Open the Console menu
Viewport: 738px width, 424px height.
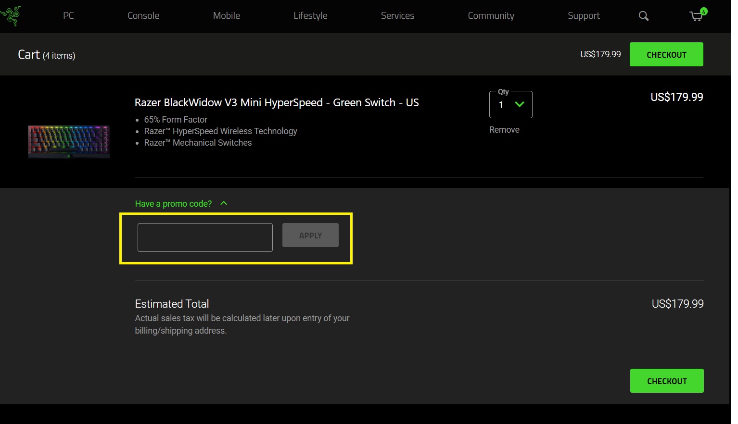pyautogui.click(x=143, y=15)
